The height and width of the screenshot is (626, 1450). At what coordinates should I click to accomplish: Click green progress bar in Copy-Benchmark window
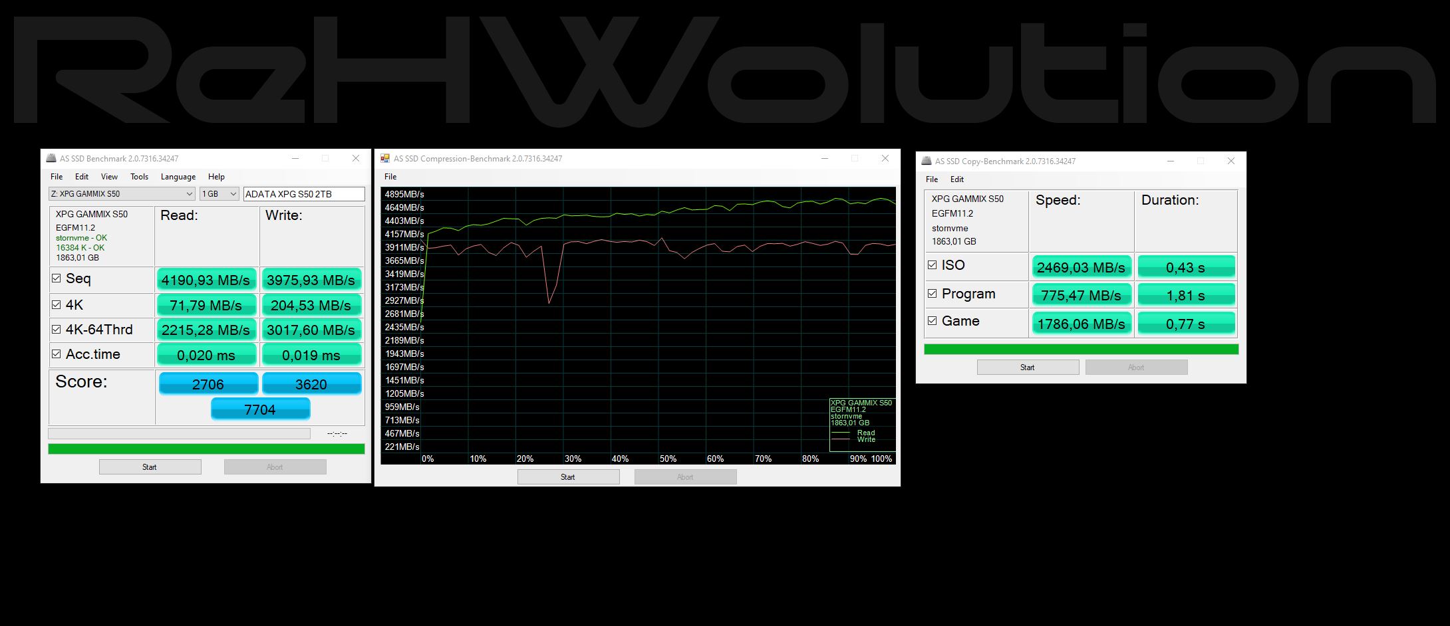pyautogui.click(x=1082, y=349)
